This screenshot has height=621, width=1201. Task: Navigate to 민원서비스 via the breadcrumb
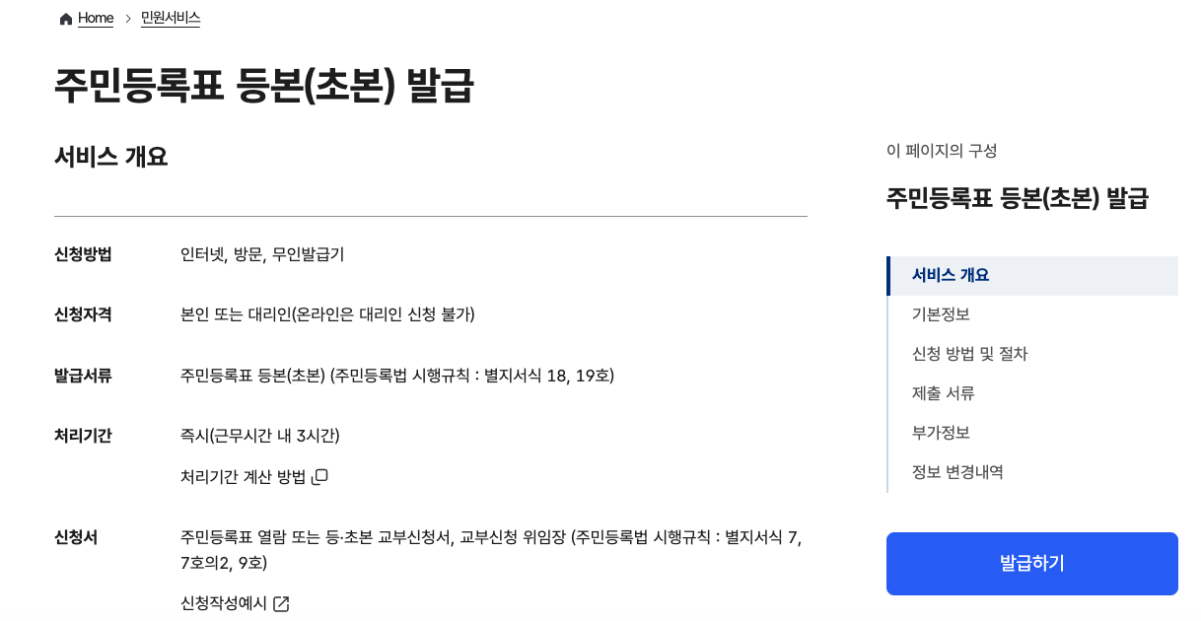point(170,17)
